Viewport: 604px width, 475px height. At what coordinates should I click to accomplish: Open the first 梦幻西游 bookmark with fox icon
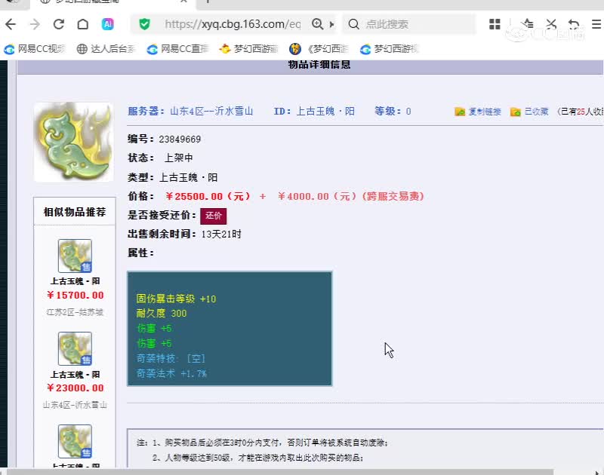click(248, 49)
